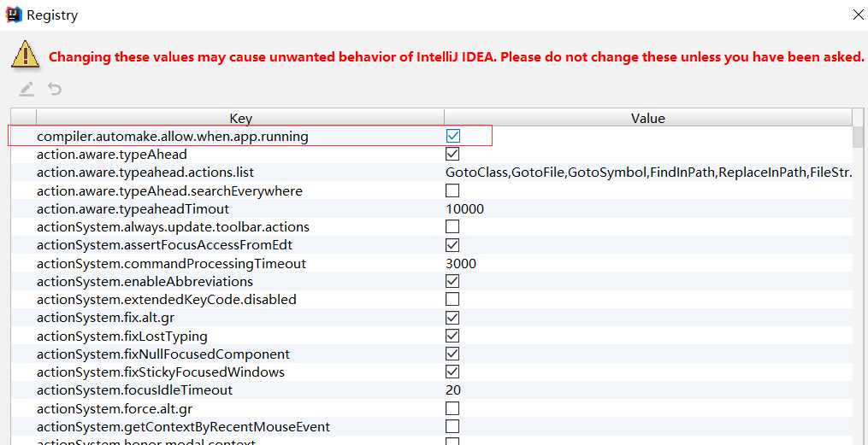The height and width of the screenshot is (445, 868).
Task: Close the Registry dialog
Action: tap(859, 15)
